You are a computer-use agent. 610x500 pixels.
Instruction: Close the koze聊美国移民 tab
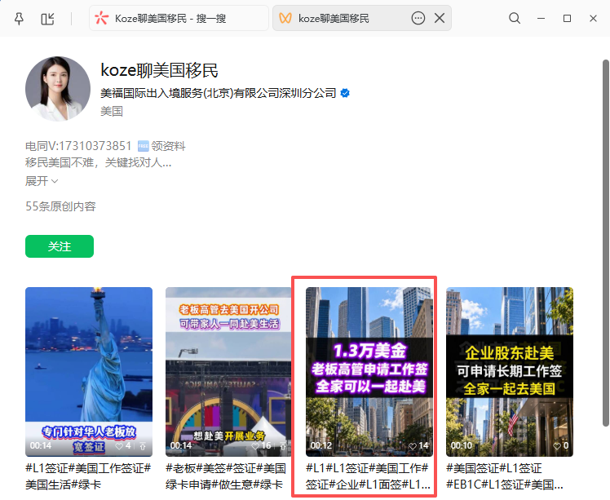click(x=440, y=18)
